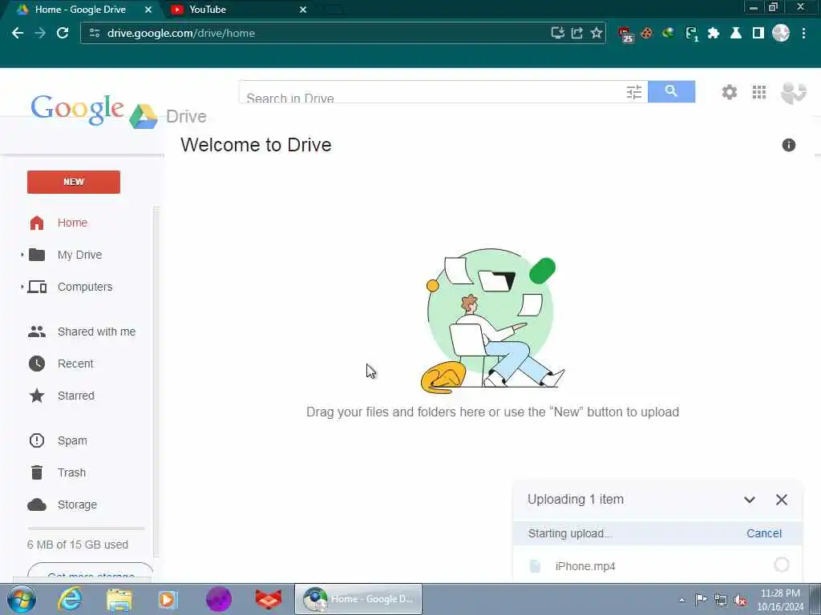Viewport: 821px width, 615px height.
Task: Click the iPhone.mp4 file icon
Action: point(535,566)
